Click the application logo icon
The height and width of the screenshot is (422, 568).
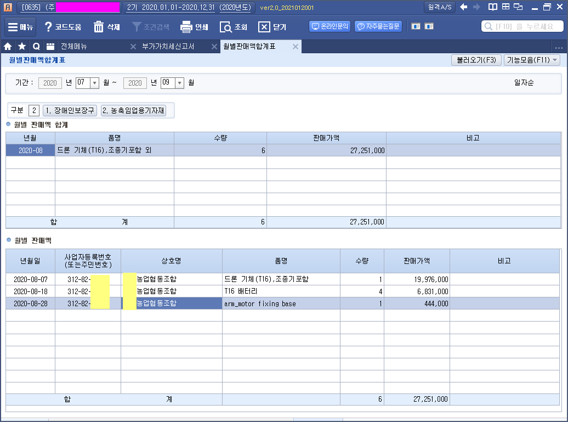pos(8,7)
